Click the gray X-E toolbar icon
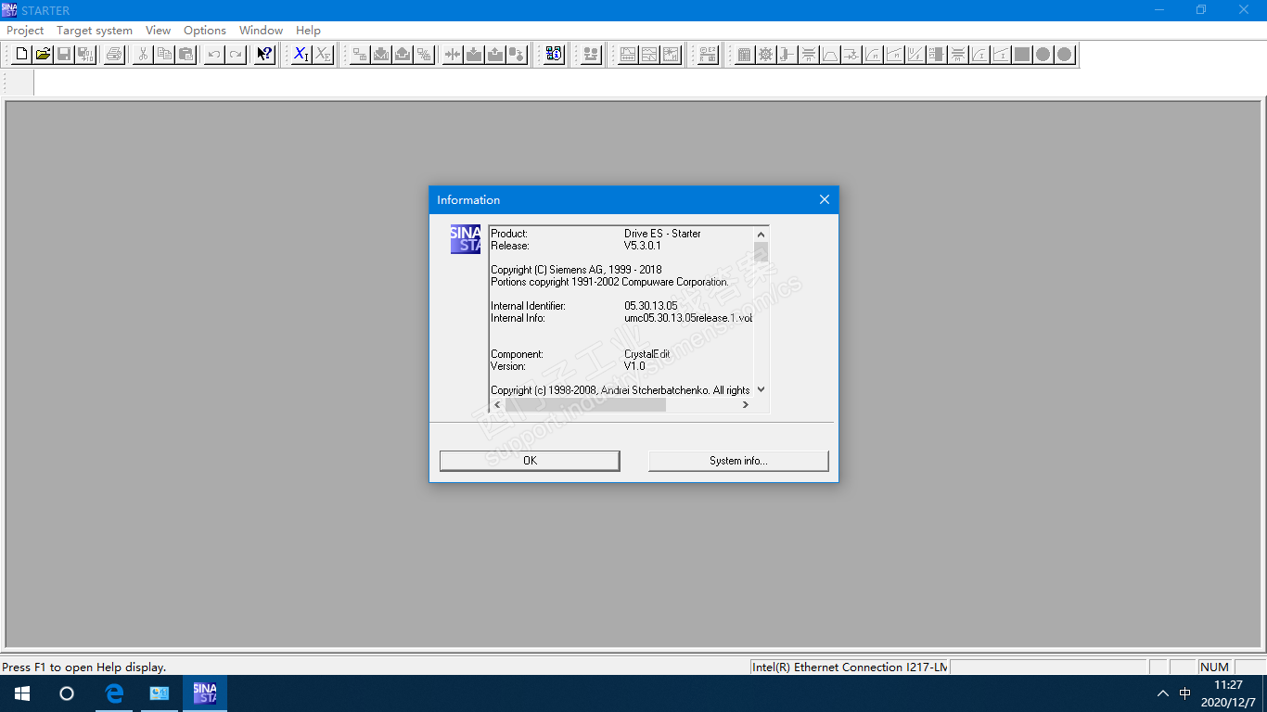This screenshot has height=712, width=1267. (323, 54)
